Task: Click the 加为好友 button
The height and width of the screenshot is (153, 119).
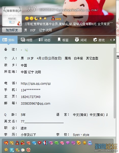Action: point(12,30)
